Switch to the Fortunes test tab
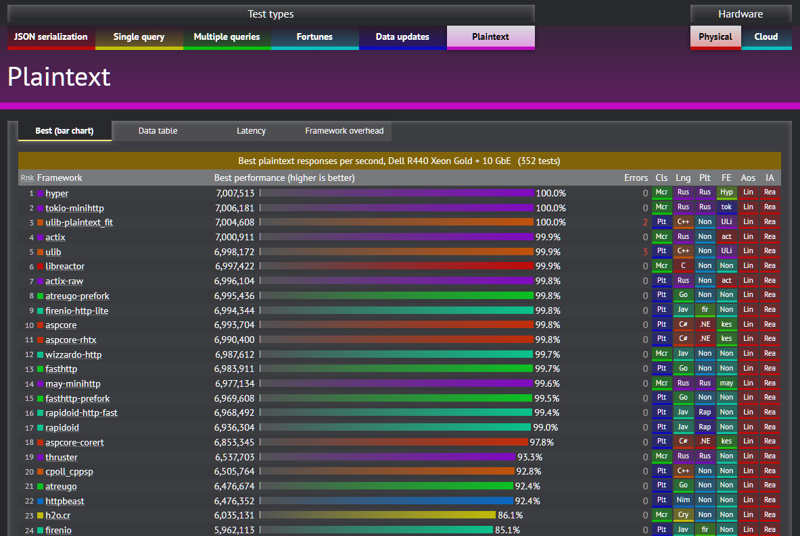800x536 pixels. point(314,37)
